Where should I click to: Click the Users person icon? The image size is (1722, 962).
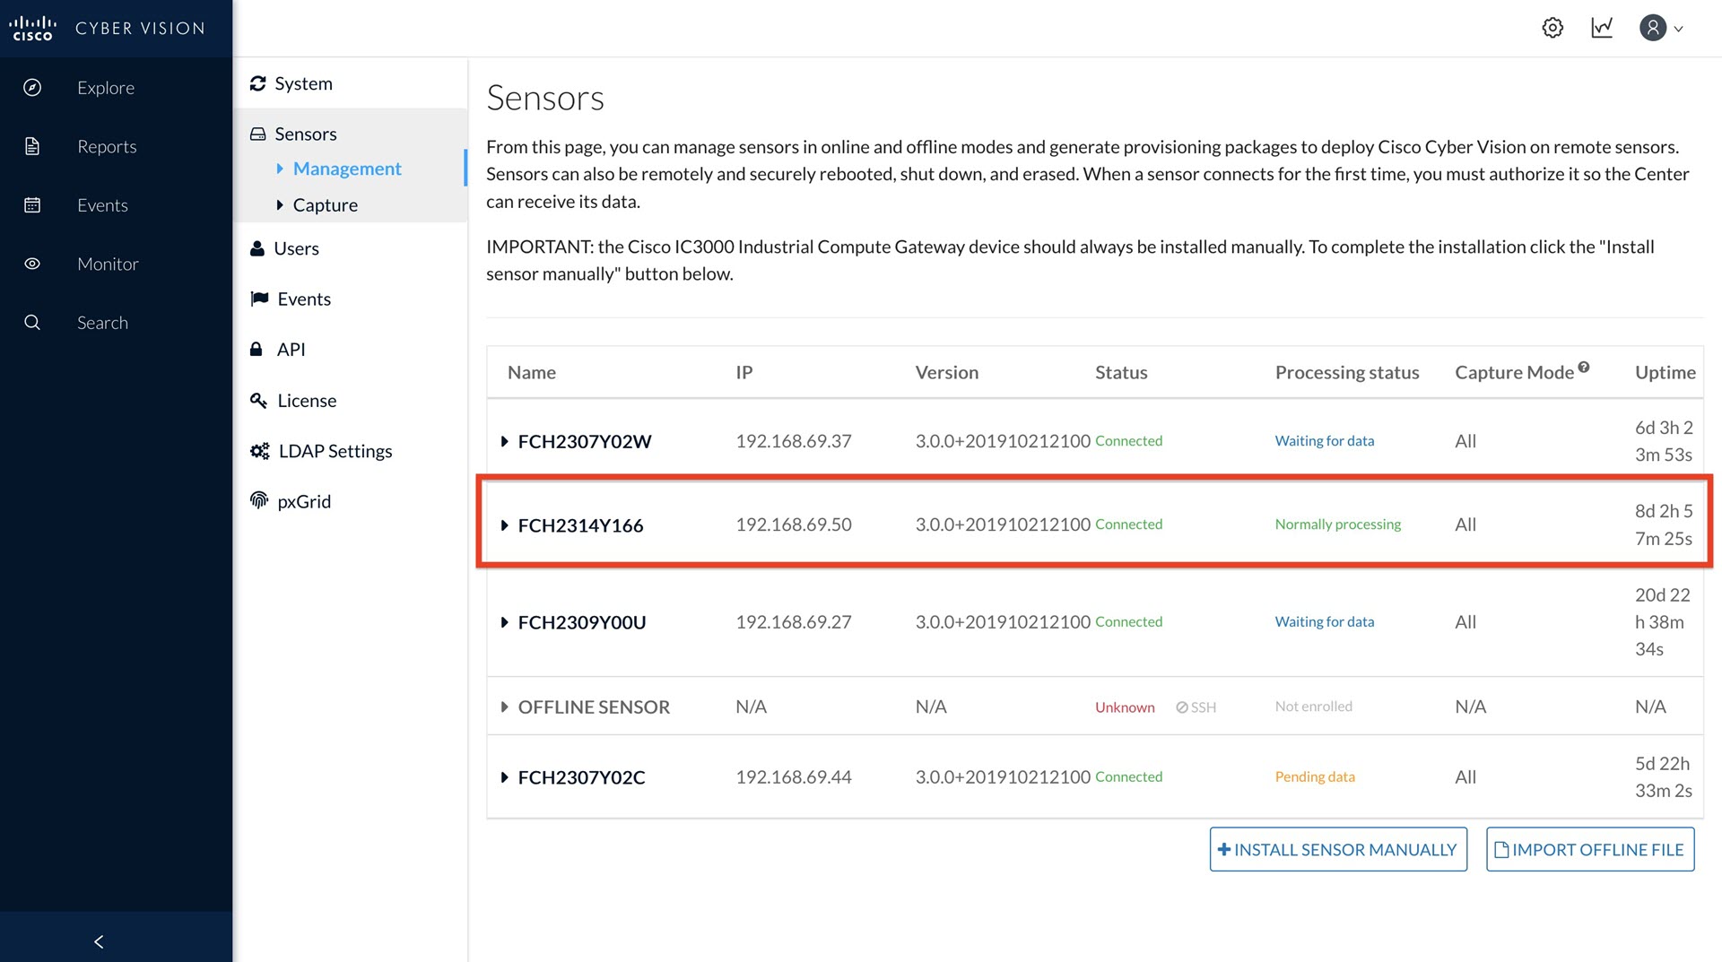click(x=257, y=248)
